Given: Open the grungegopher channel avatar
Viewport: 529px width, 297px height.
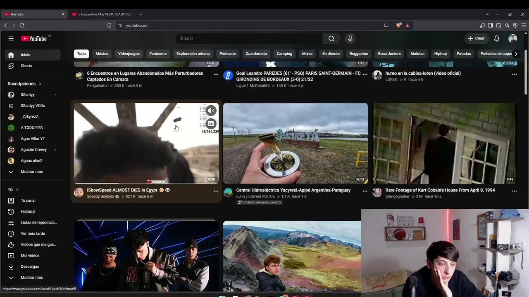Looking at the screenshot, I should click(x=377, y=193).
